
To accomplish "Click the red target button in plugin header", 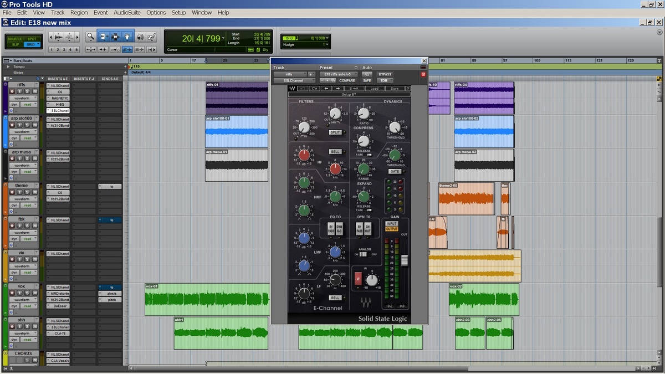I will point(423,74).
